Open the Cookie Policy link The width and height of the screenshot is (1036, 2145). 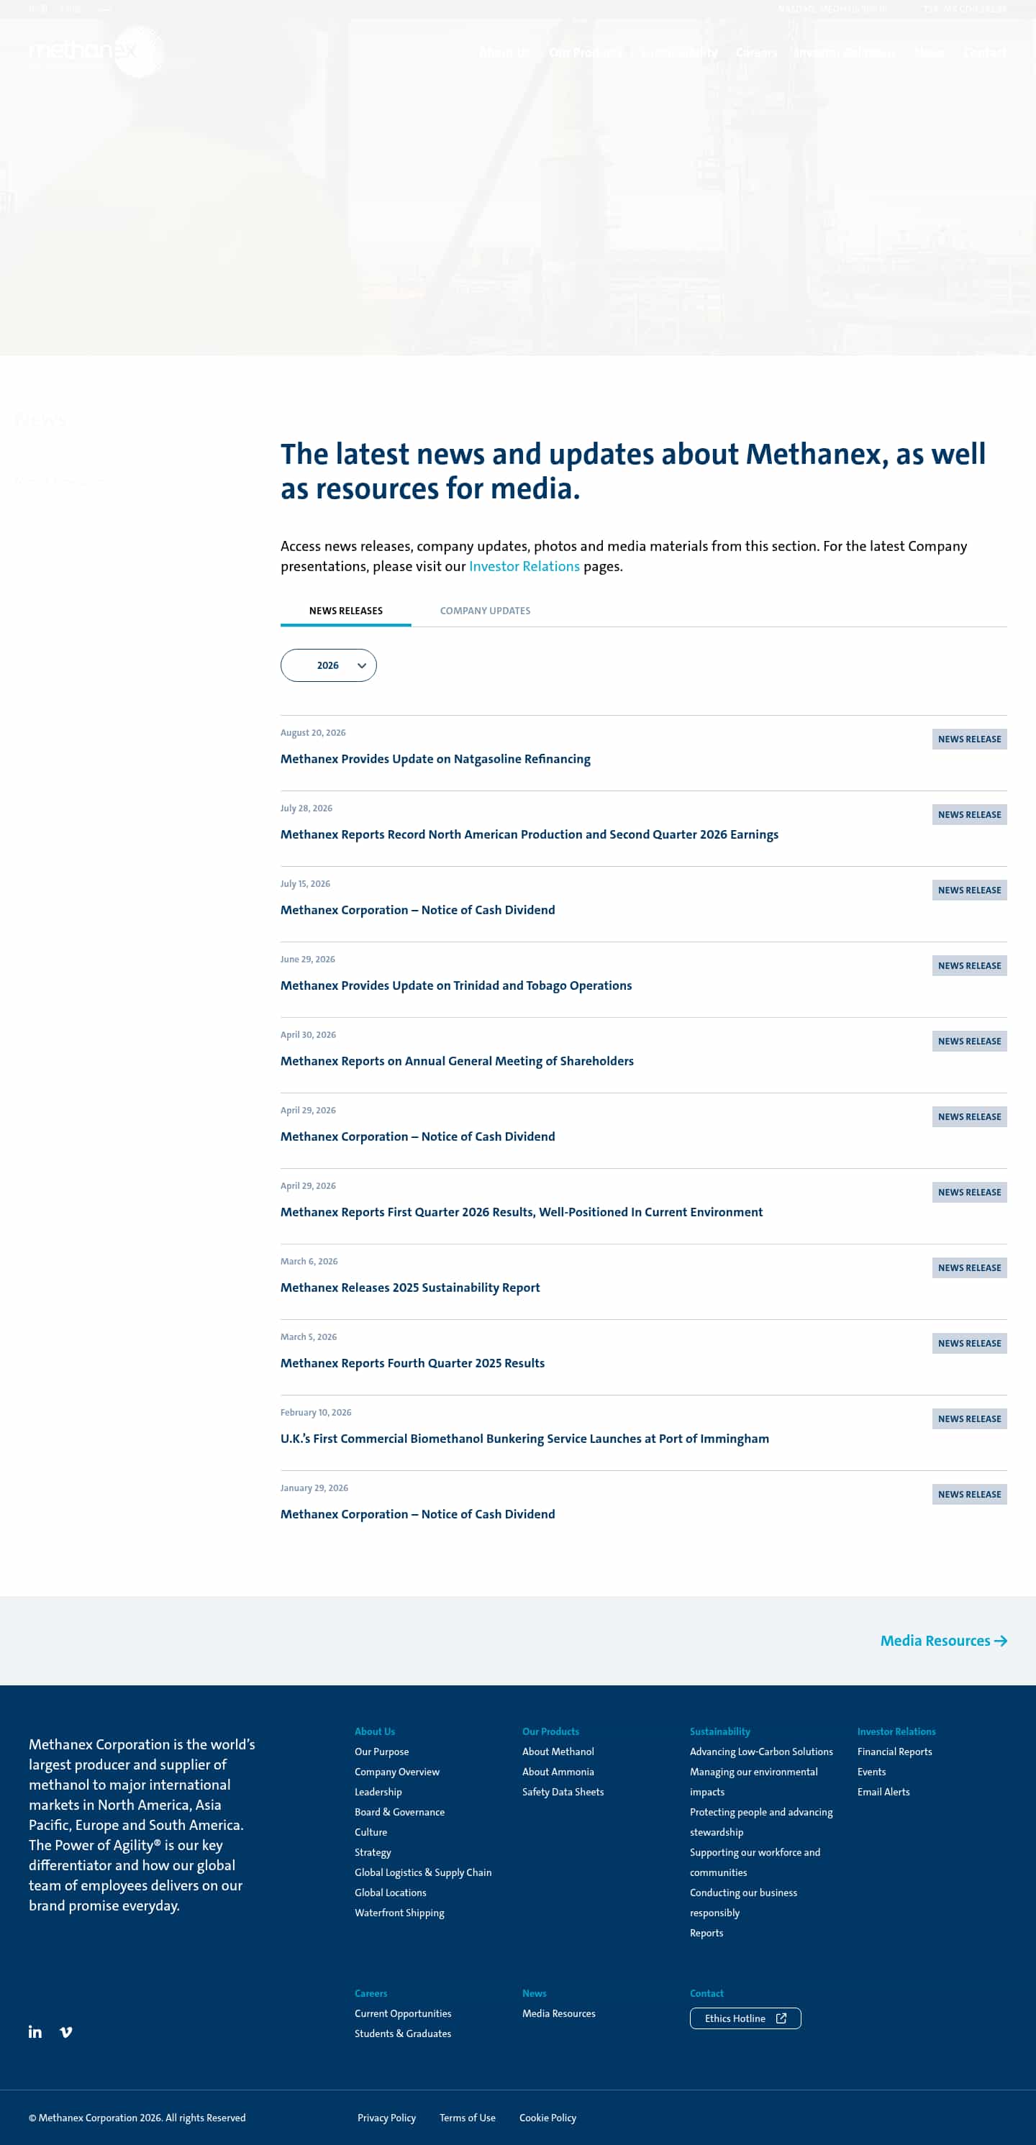pos(547,2118)
